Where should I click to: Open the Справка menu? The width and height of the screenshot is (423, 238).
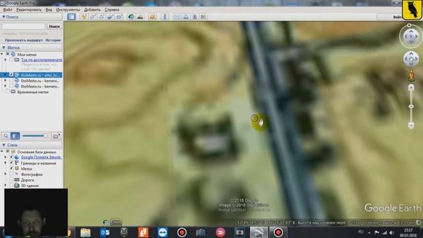(x=112, y=9)
